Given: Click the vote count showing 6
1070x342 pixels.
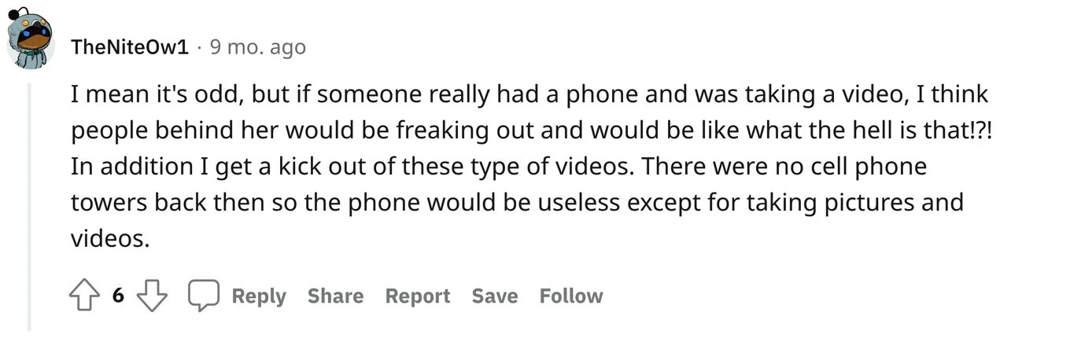Looking at the screenshot, I should click(x=118, y=296).
